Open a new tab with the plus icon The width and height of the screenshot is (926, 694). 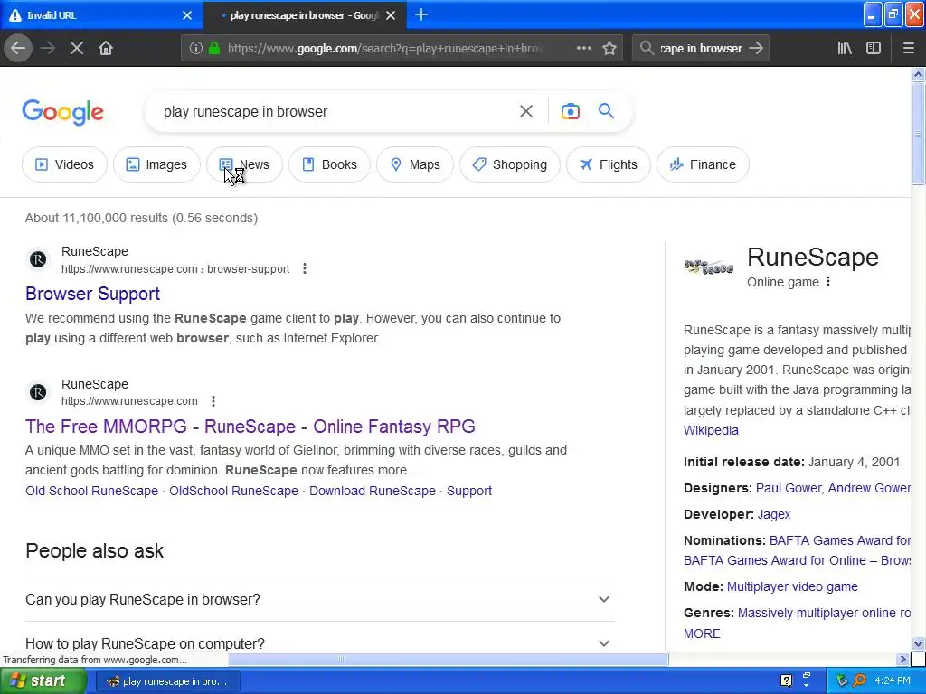[421, 14]
